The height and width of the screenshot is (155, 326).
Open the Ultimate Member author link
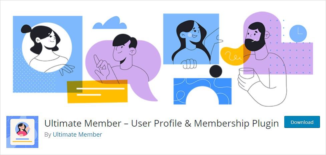[x=77, y=135]
